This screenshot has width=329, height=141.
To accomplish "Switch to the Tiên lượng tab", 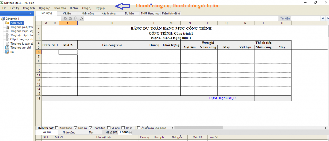I will [x=46, y=13].
